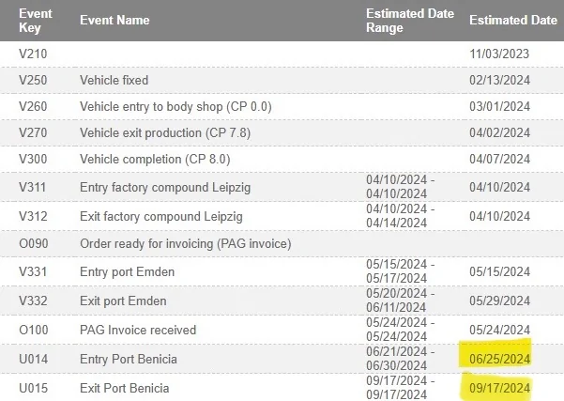This screenshot has width=564, height=401.
Task: Click the Estimated Date column header
Action: pyautogui.click(x=512, y=21)
